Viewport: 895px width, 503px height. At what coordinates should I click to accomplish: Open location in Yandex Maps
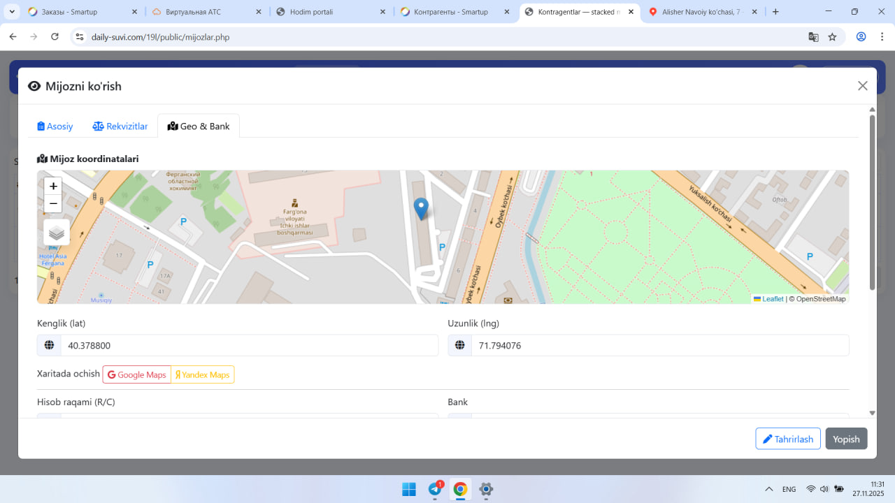coord(203,375)
